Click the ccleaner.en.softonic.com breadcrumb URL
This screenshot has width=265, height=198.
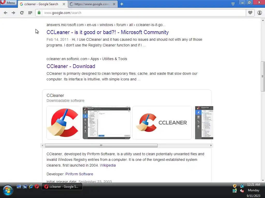coord(87,59)
